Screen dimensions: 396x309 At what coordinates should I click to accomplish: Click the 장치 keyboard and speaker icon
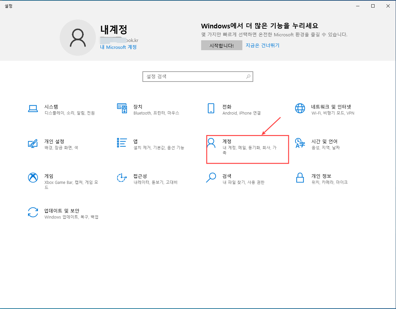pyautogui.click(x=122, y=108)
